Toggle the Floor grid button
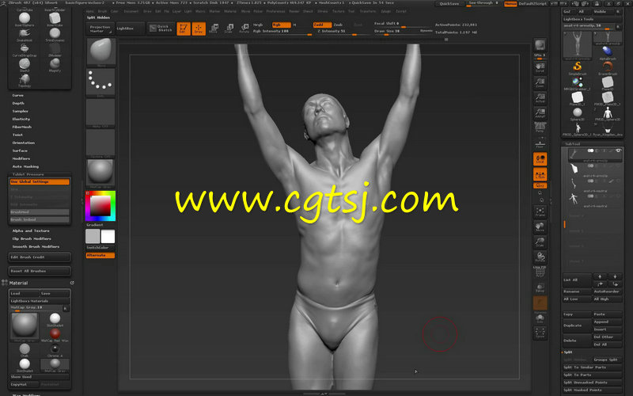Viewport: 633px width, 396px height. tap(540, 143)
